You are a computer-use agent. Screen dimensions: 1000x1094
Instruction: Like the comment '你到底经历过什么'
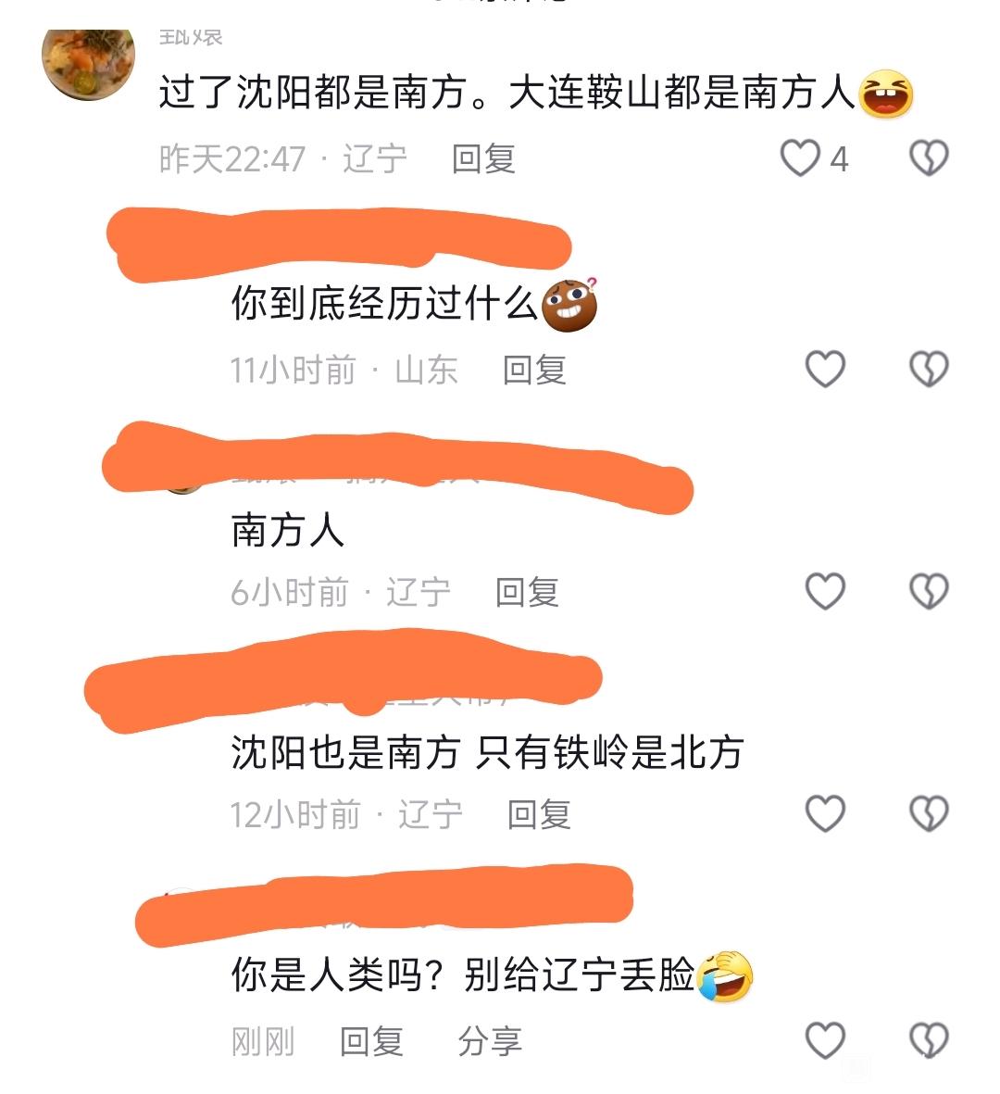coord(825,369)
